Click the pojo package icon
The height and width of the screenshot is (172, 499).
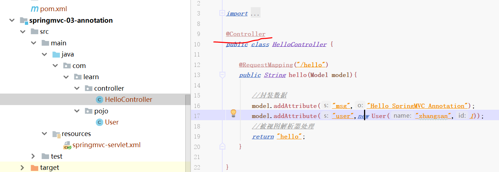[x=88, y=111]
